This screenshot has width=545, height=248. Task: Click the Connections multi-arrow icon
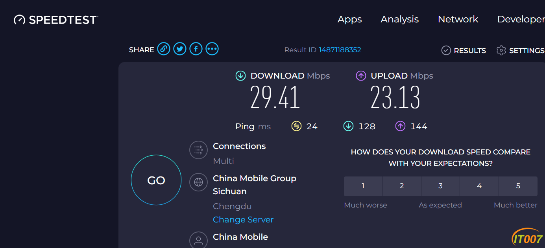click(x=198, y=150)
